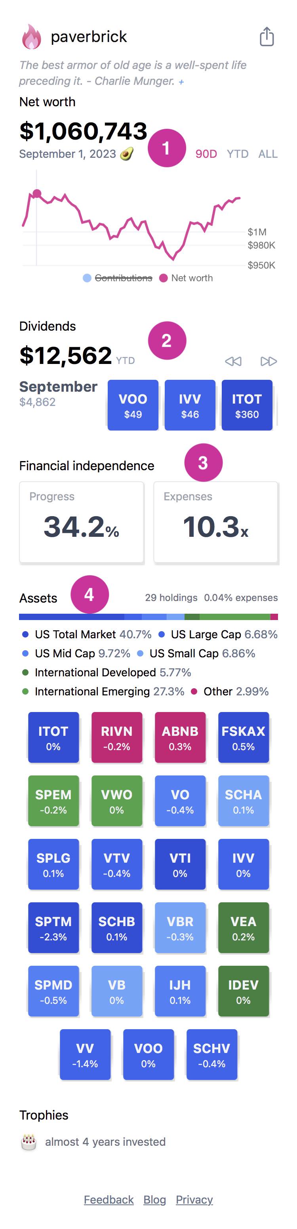Image resolution: width=297 pixels, height=1229 pixels.
Task: Click the pink numbered badge 1
Action: tap(166, 148)
